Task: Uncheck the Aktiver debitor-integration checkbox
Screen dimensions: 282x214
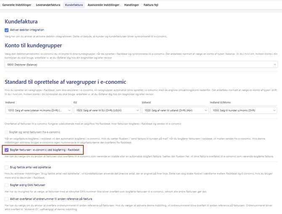Action: pos(7,30)
